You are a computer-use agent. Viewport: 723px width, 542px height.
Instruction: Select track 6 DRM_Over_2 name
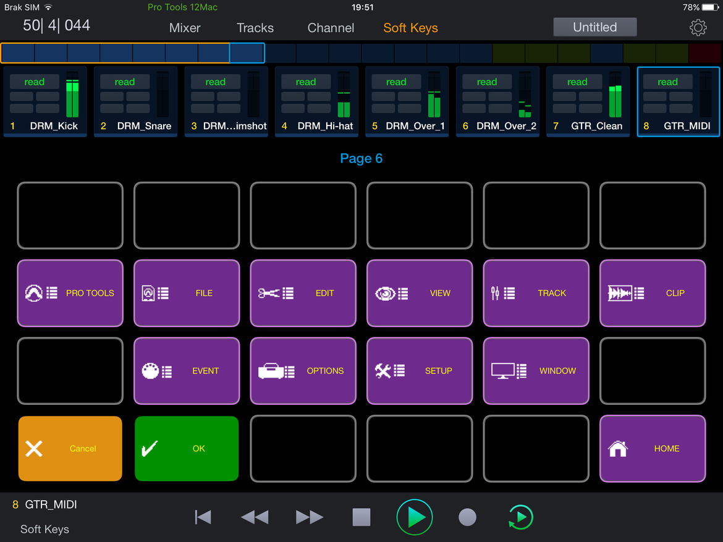click(506, 126)
